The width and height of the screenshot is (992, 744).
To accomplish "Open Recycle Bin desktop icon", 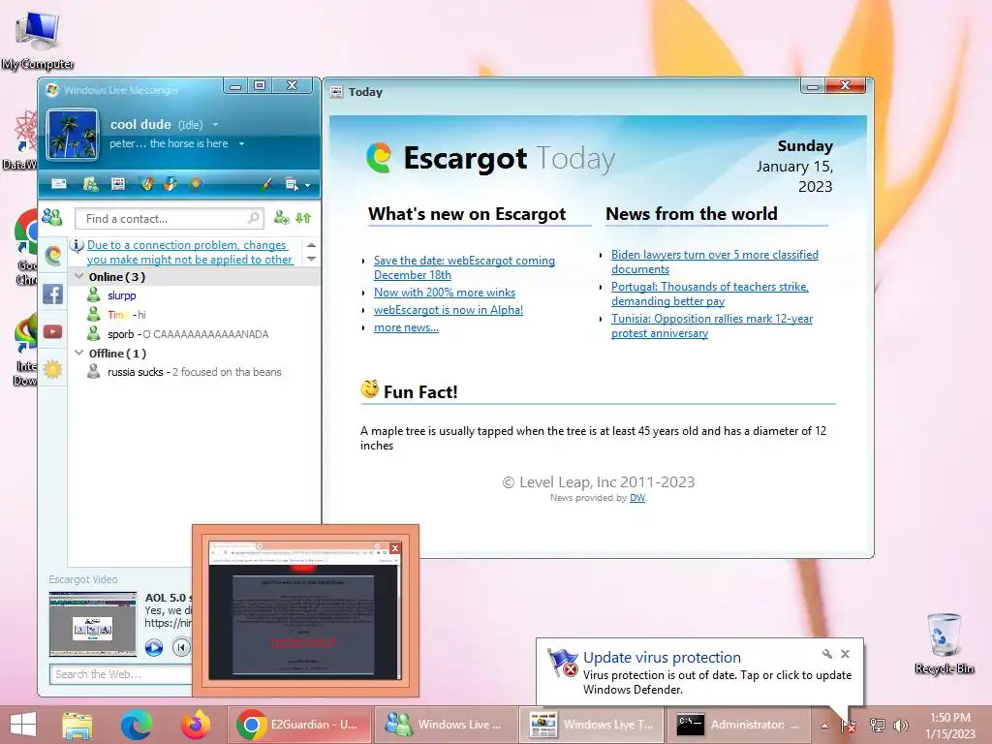I will pyautogui.click(x=944, y=643).
